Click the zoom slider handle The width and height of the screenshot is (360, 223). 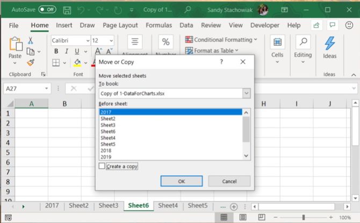(304, 217)
